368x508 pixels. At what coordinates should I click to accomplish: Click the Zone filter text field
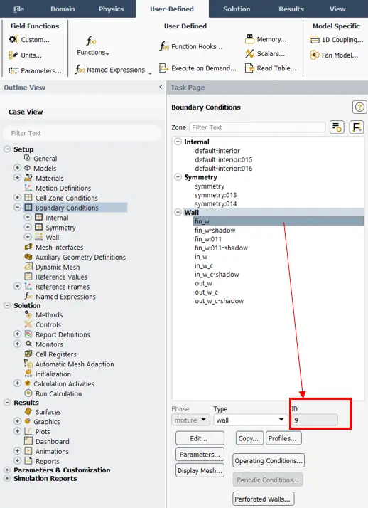257,127
